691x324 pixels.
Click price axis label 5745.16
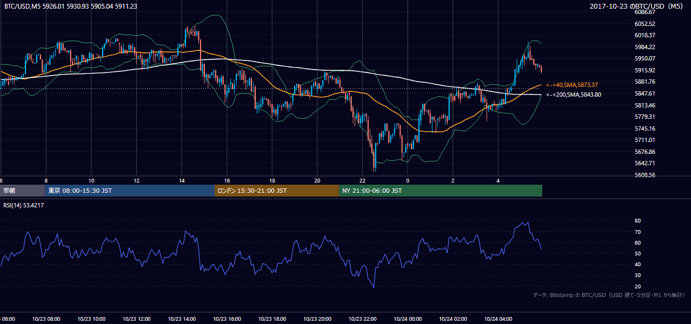tap(645, 129)
